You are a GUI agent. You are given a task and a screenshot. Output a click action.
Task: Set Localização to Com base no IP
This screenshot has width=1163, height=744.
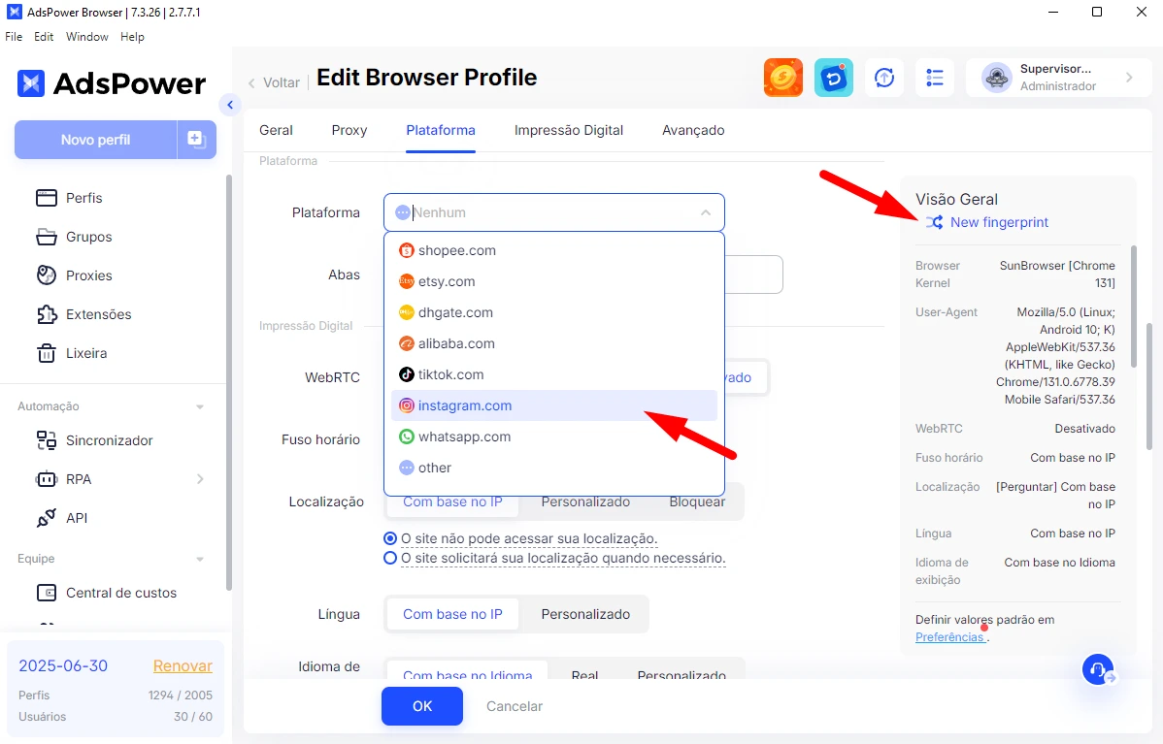click(452, 501)
